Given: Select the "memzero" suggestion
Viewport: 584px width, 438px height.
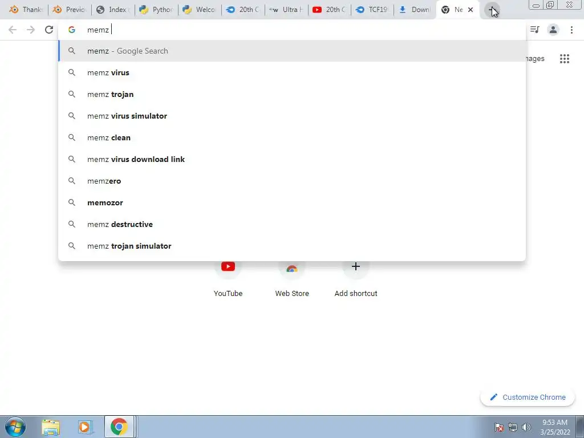Looking at the screenshot, I should click(292, 181).
